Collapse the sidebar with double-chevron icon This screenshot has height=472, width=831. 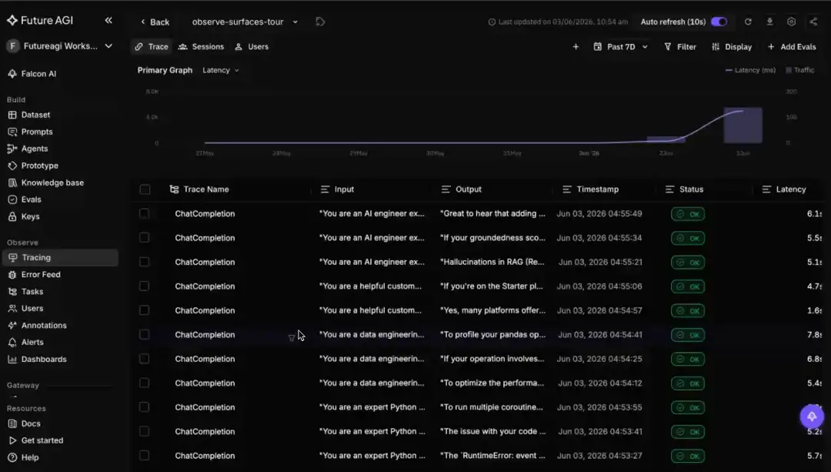point(108,20)
